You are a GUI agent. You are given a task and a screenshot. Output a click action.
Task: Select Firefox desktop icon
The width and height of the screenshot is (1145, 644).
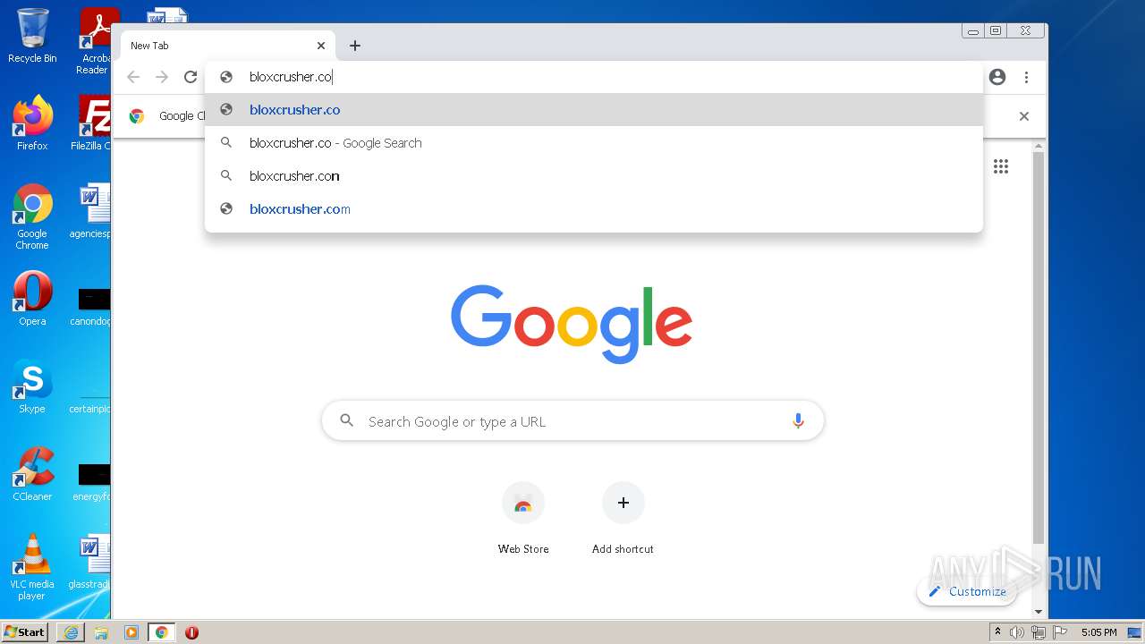pyautogui.click(x=32, y=123)
